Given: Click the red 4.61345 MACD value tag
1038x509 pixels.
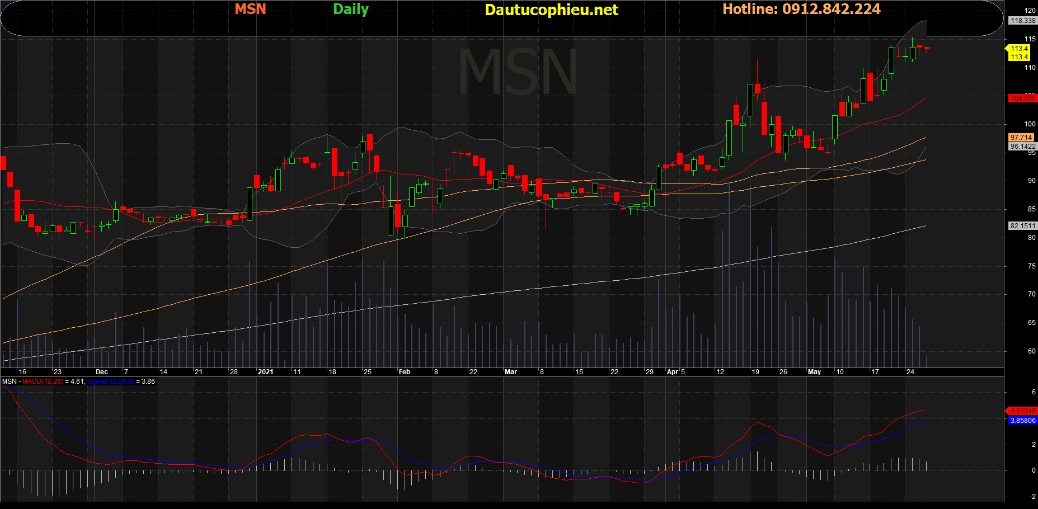Looking at the screenshot, I should (1022, 411).
